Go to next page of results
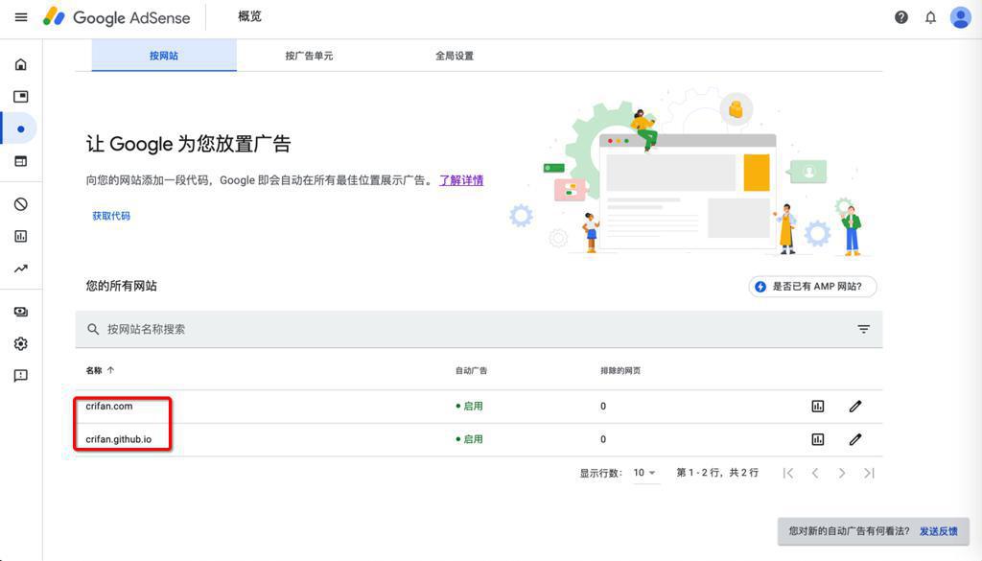The image size is (982, 561). (x=842, y=474)
